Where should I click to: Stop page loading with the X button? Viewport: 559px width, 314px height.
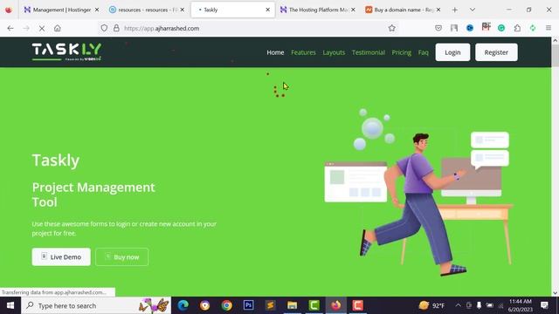[42, 28]
